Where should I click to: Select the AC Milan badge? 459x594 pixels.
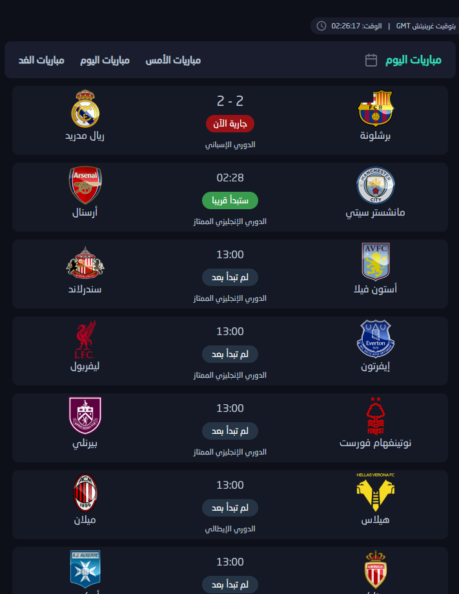coord(85,492)
